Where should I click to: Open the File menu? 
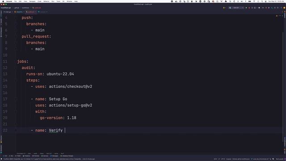(x=15, y=1)
